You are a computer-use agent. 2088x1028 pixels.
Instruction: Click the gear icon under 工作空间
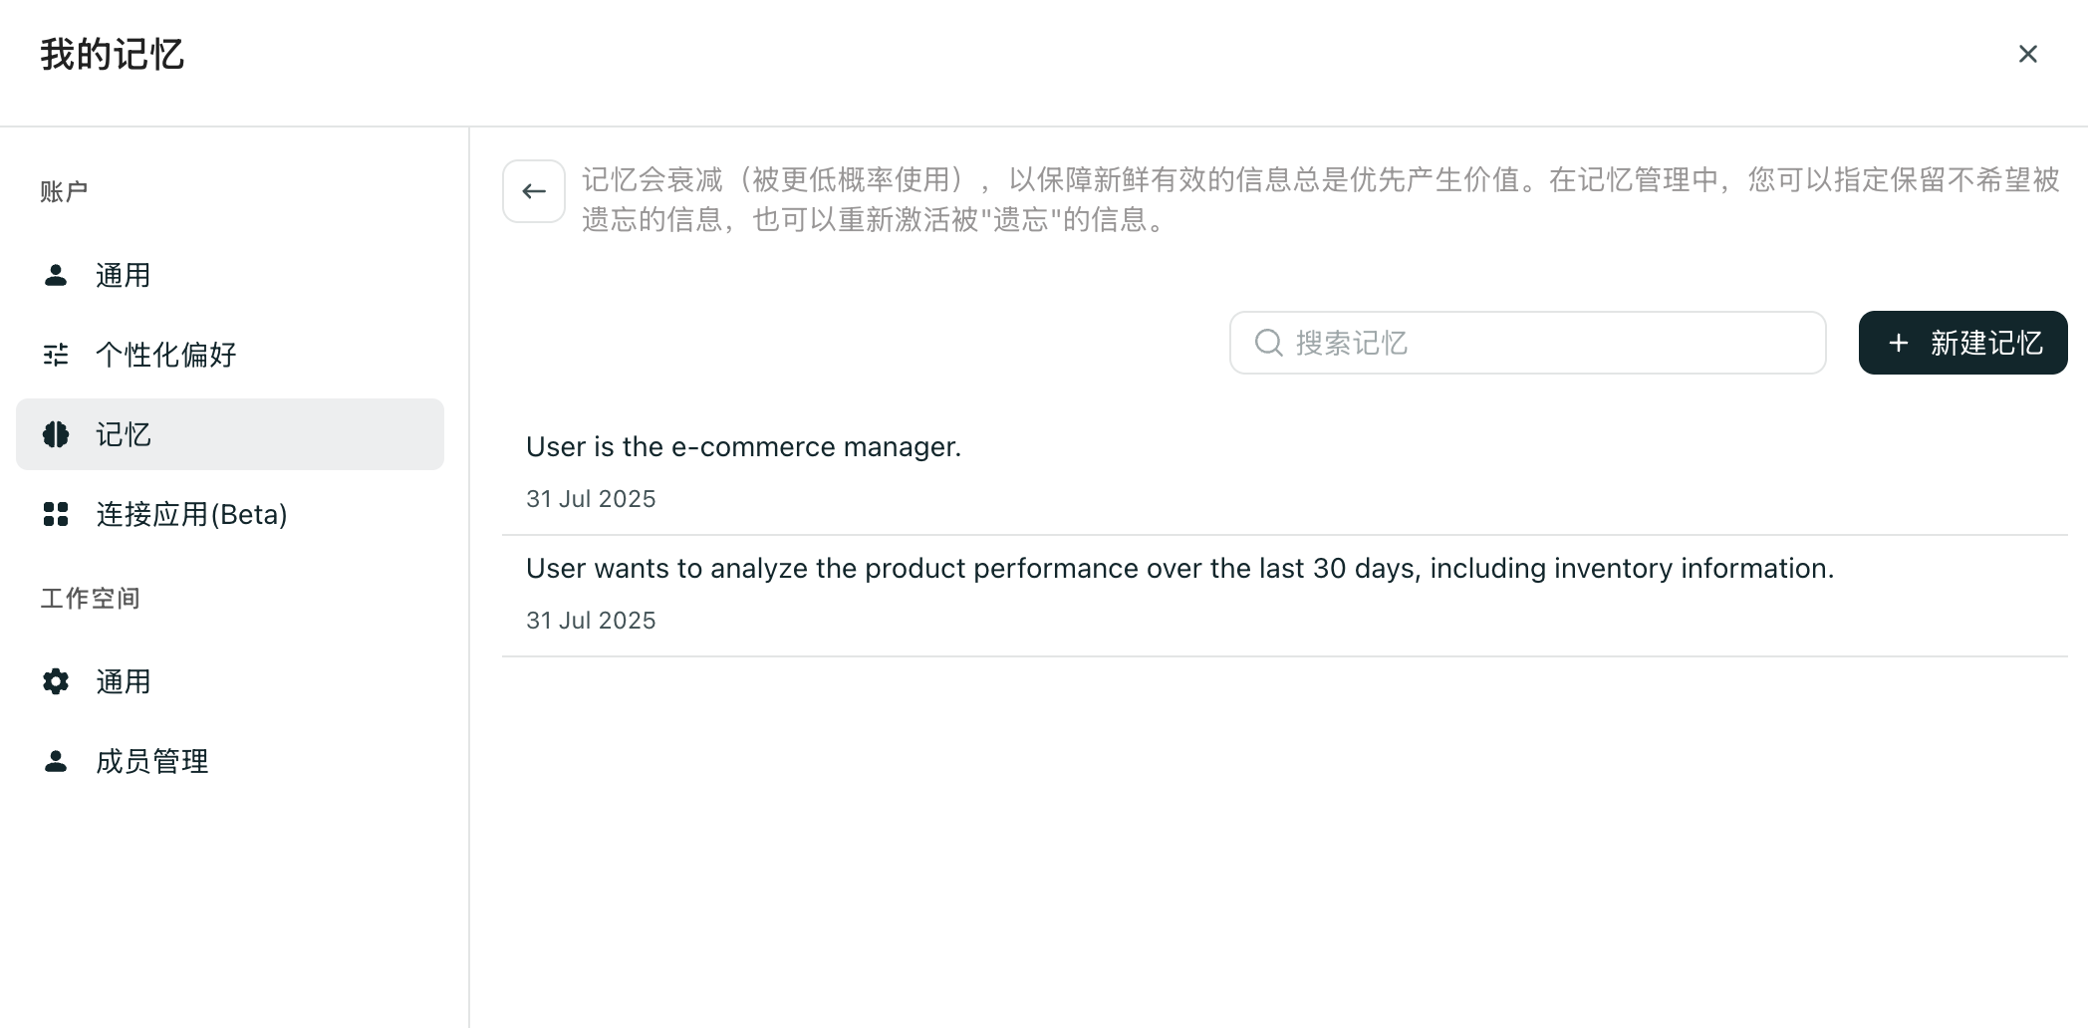tap(56, 681)
